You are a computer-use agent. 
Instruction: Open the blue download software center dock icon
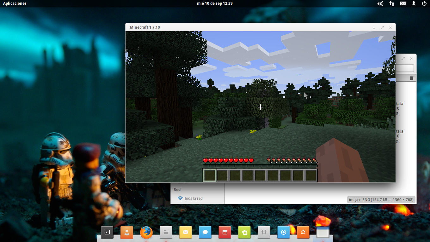284,232
